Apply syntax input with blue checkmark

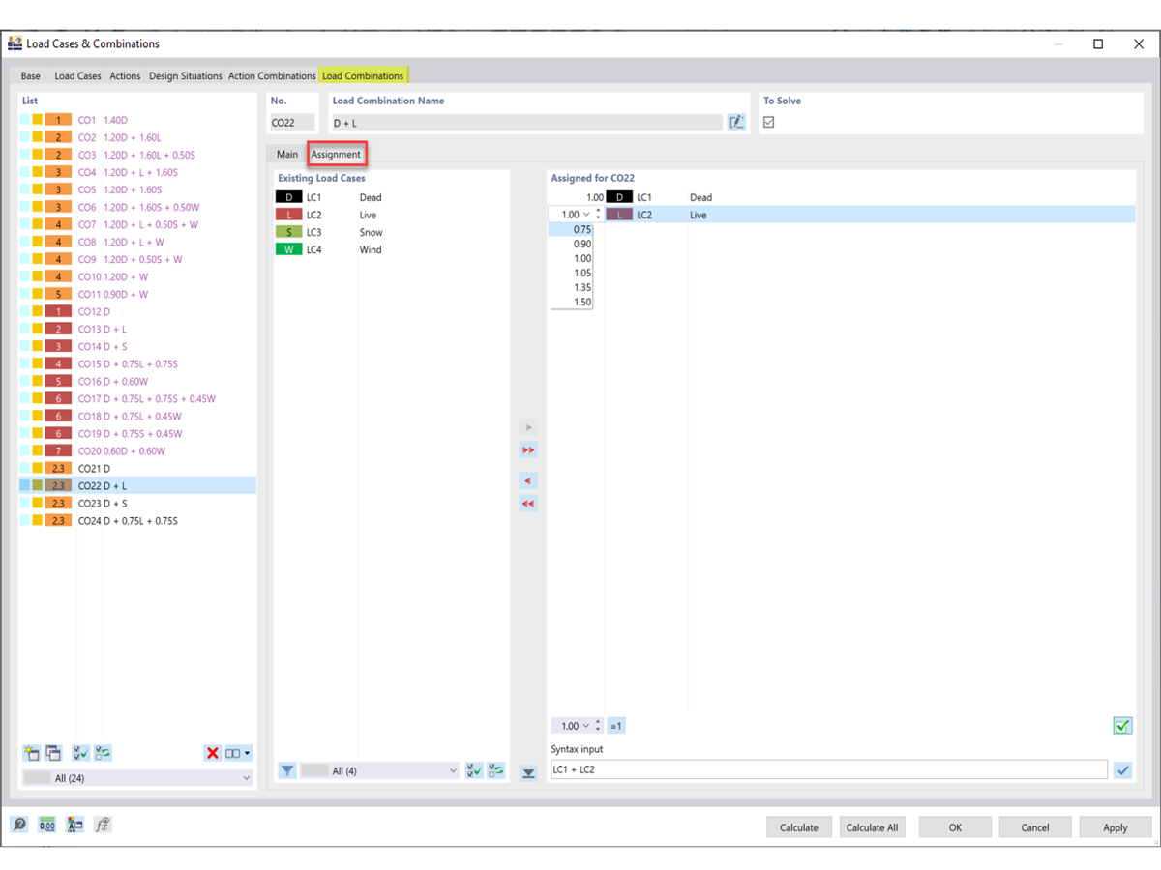[x=1122, y=770]
